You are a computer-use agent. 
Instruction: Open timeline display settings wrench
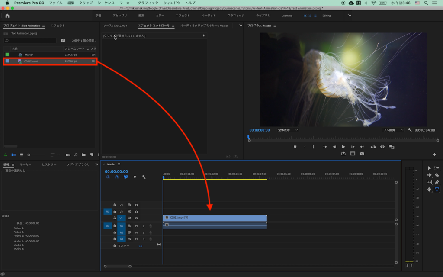144,177
